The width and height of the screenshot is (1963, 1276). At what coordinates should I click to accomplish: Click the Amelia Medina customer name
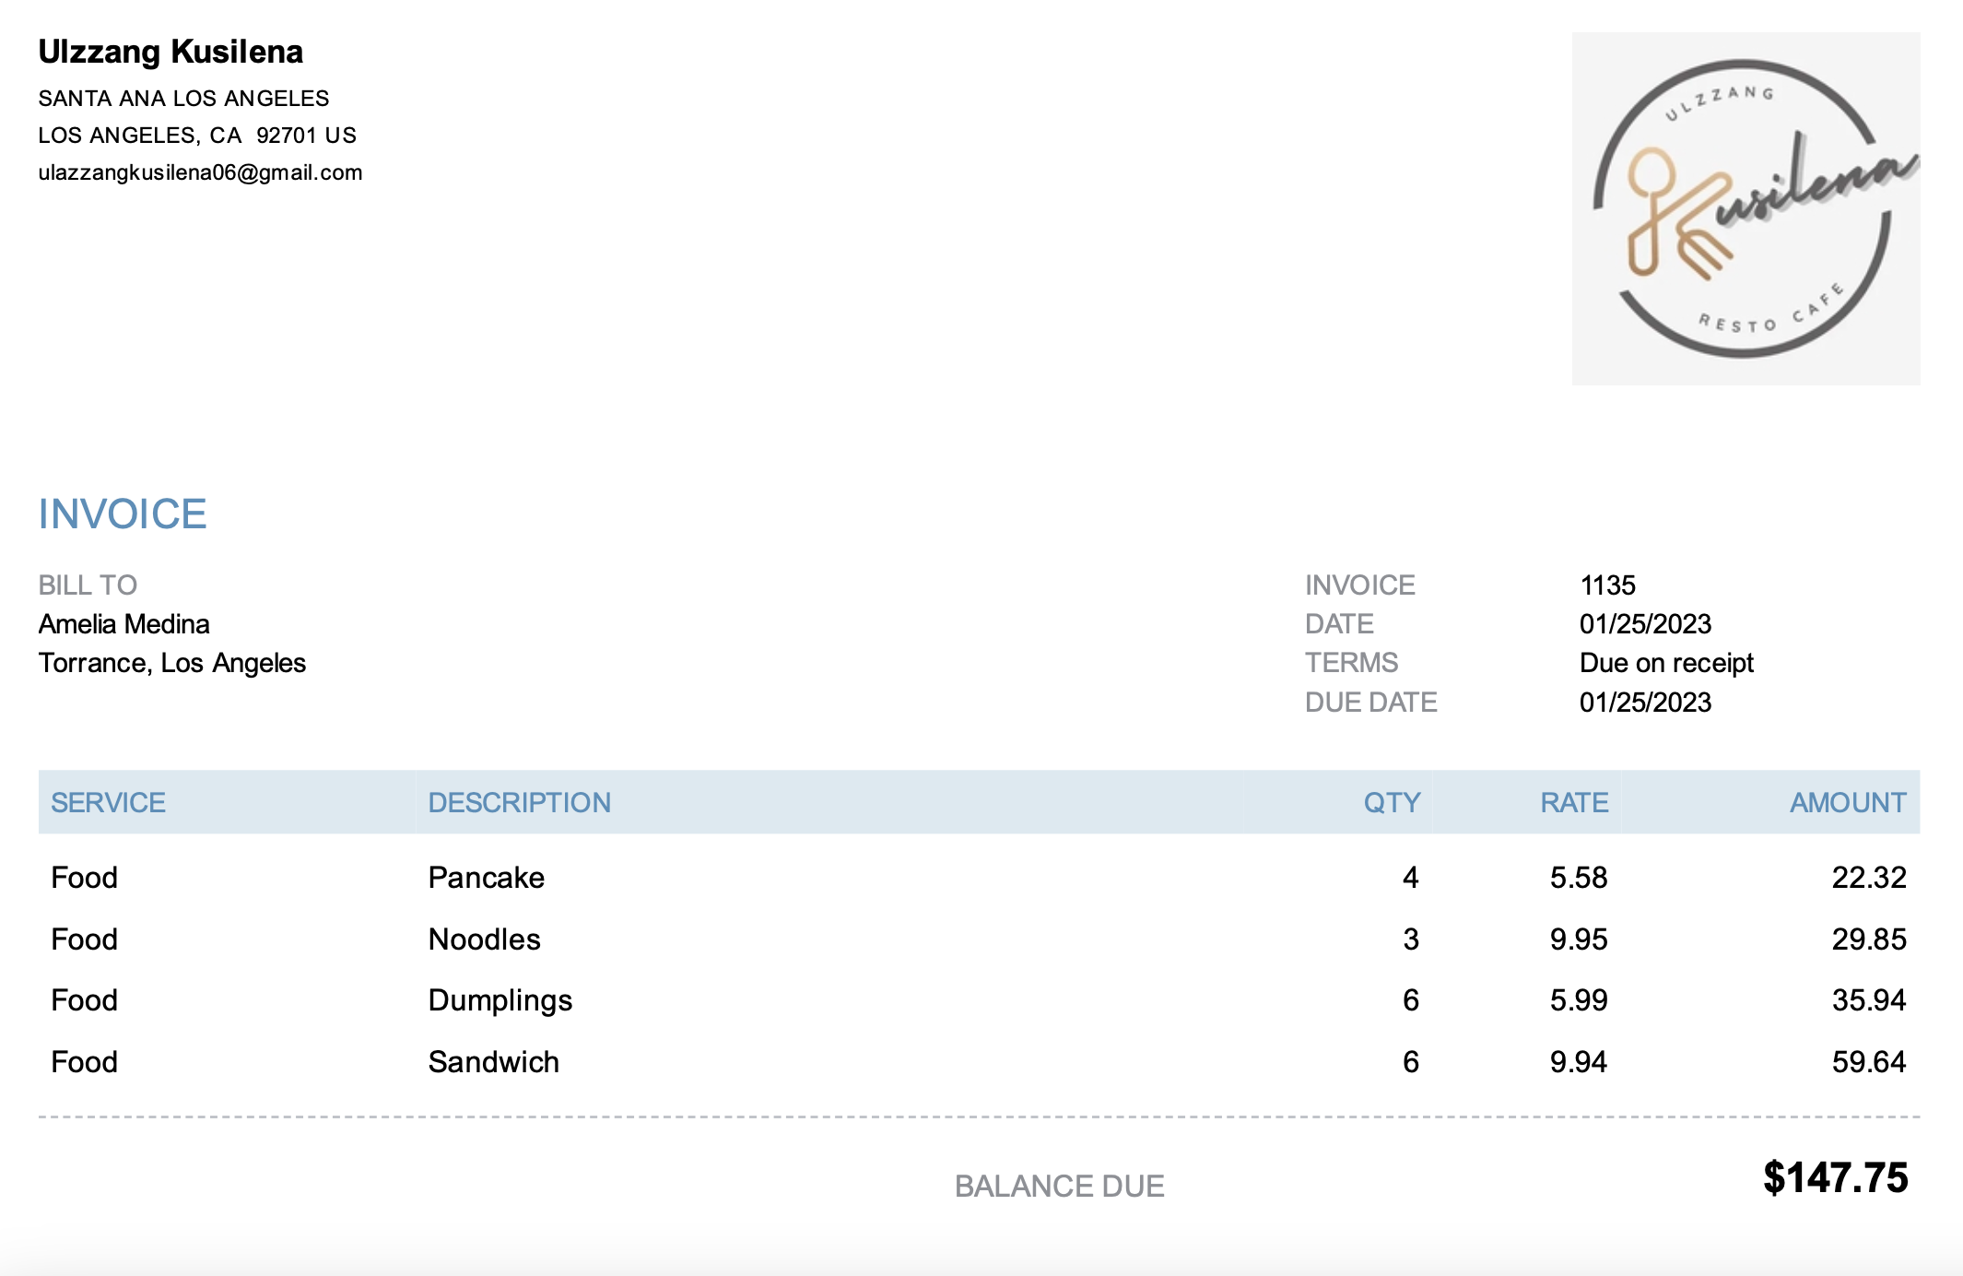[x=123, y=624]
